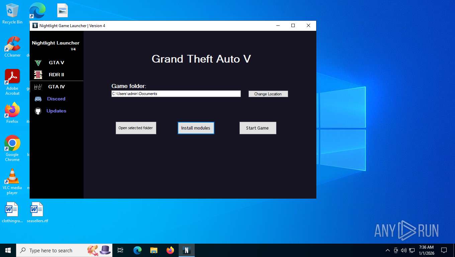
Task: Open File Explorer from taskbar
Action: [x=154, y=250]
